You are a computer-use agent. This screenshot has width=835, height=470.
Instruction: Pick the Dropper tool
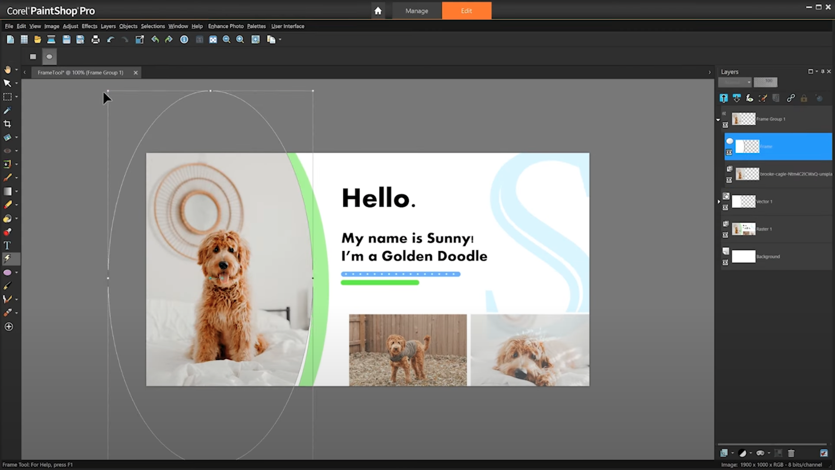(7, 111)
